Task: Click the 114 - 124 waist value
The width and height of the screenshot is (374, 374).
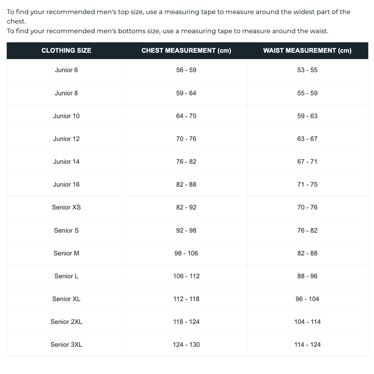Action: [x=307, y=344]
